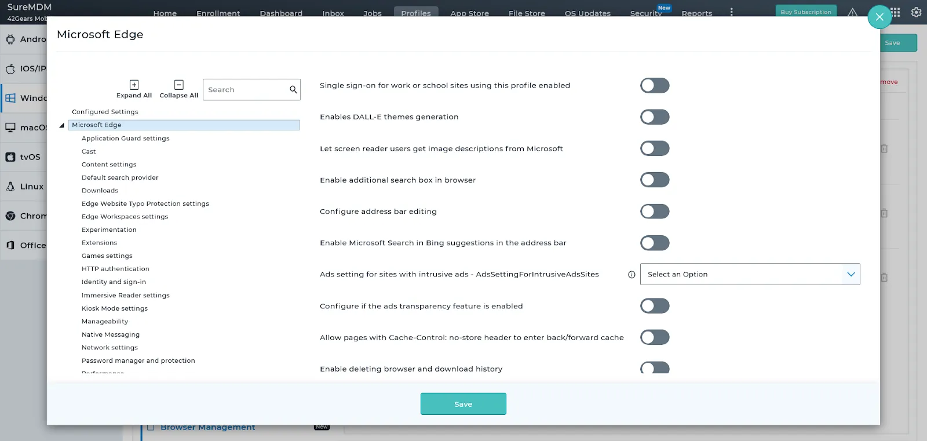Image resolution: width=927 pixels, height=441 pixels.
Task: Click the Linux penguin icon
Action: tap(10, 187)
